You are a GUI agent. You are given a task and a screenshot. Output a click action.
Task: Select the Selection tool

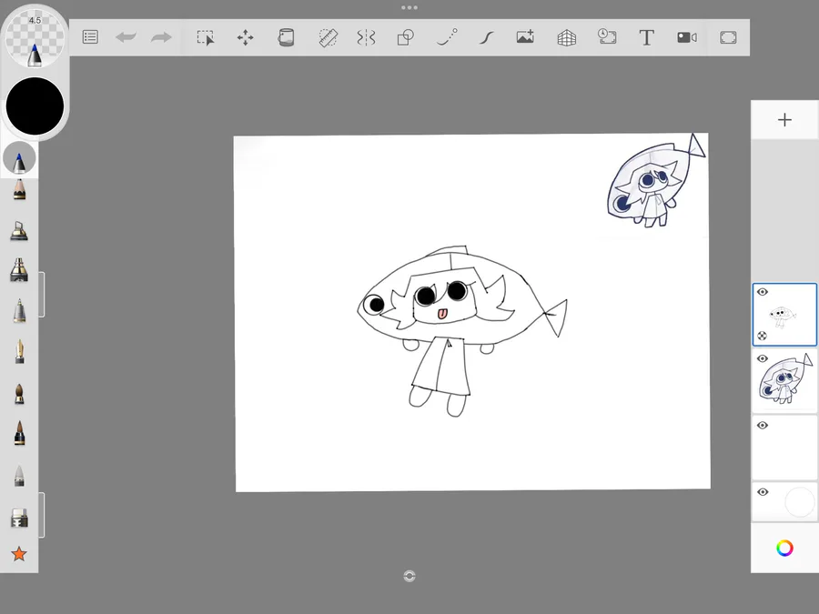(x=206, y=37)
